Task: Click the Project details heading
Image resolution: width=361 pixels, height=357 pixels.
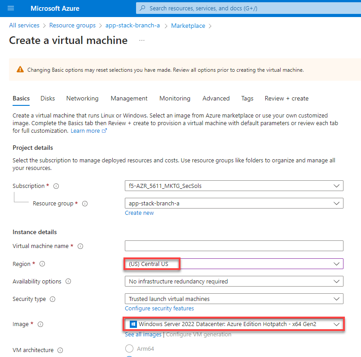Action: pos(33,148)
